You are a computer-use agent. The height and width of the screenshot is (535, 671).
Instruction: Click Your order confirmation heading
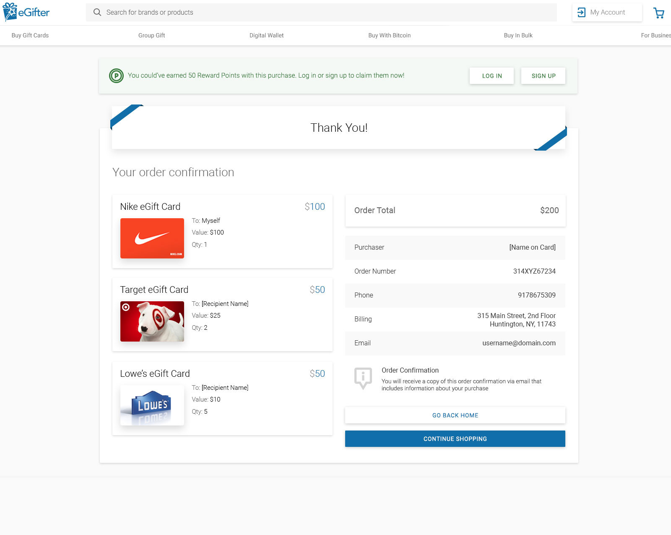173,172
